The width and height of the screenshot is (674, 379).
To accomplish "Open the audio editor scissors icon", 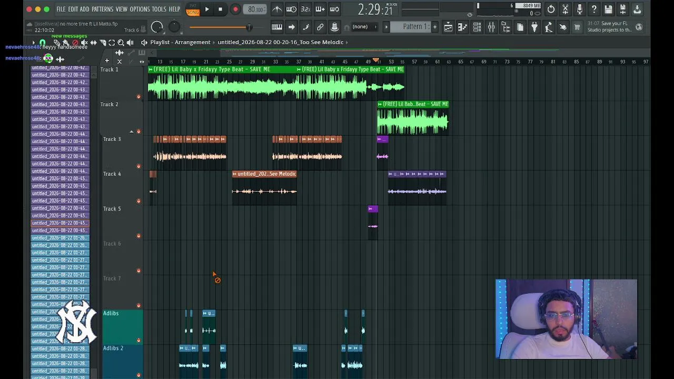I will tap(565, 9).
